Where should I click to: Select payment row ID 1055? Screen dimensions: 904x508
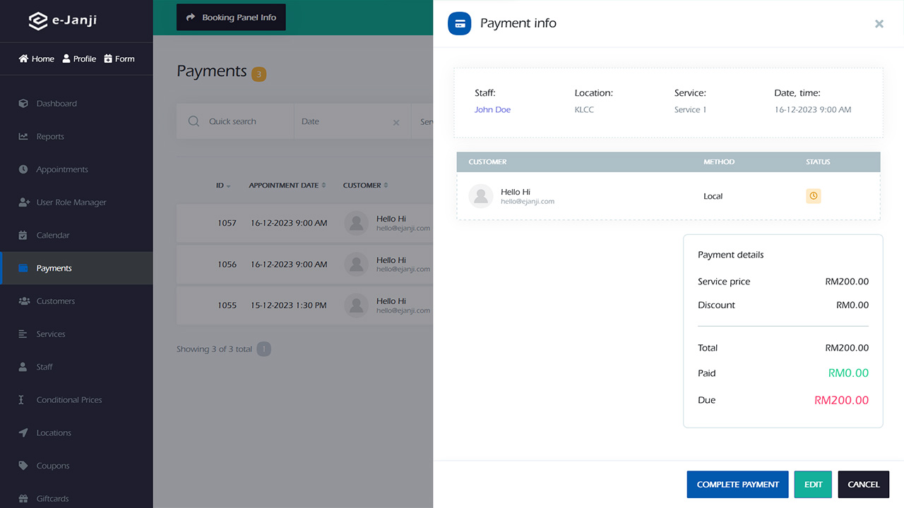click(304, 306)
